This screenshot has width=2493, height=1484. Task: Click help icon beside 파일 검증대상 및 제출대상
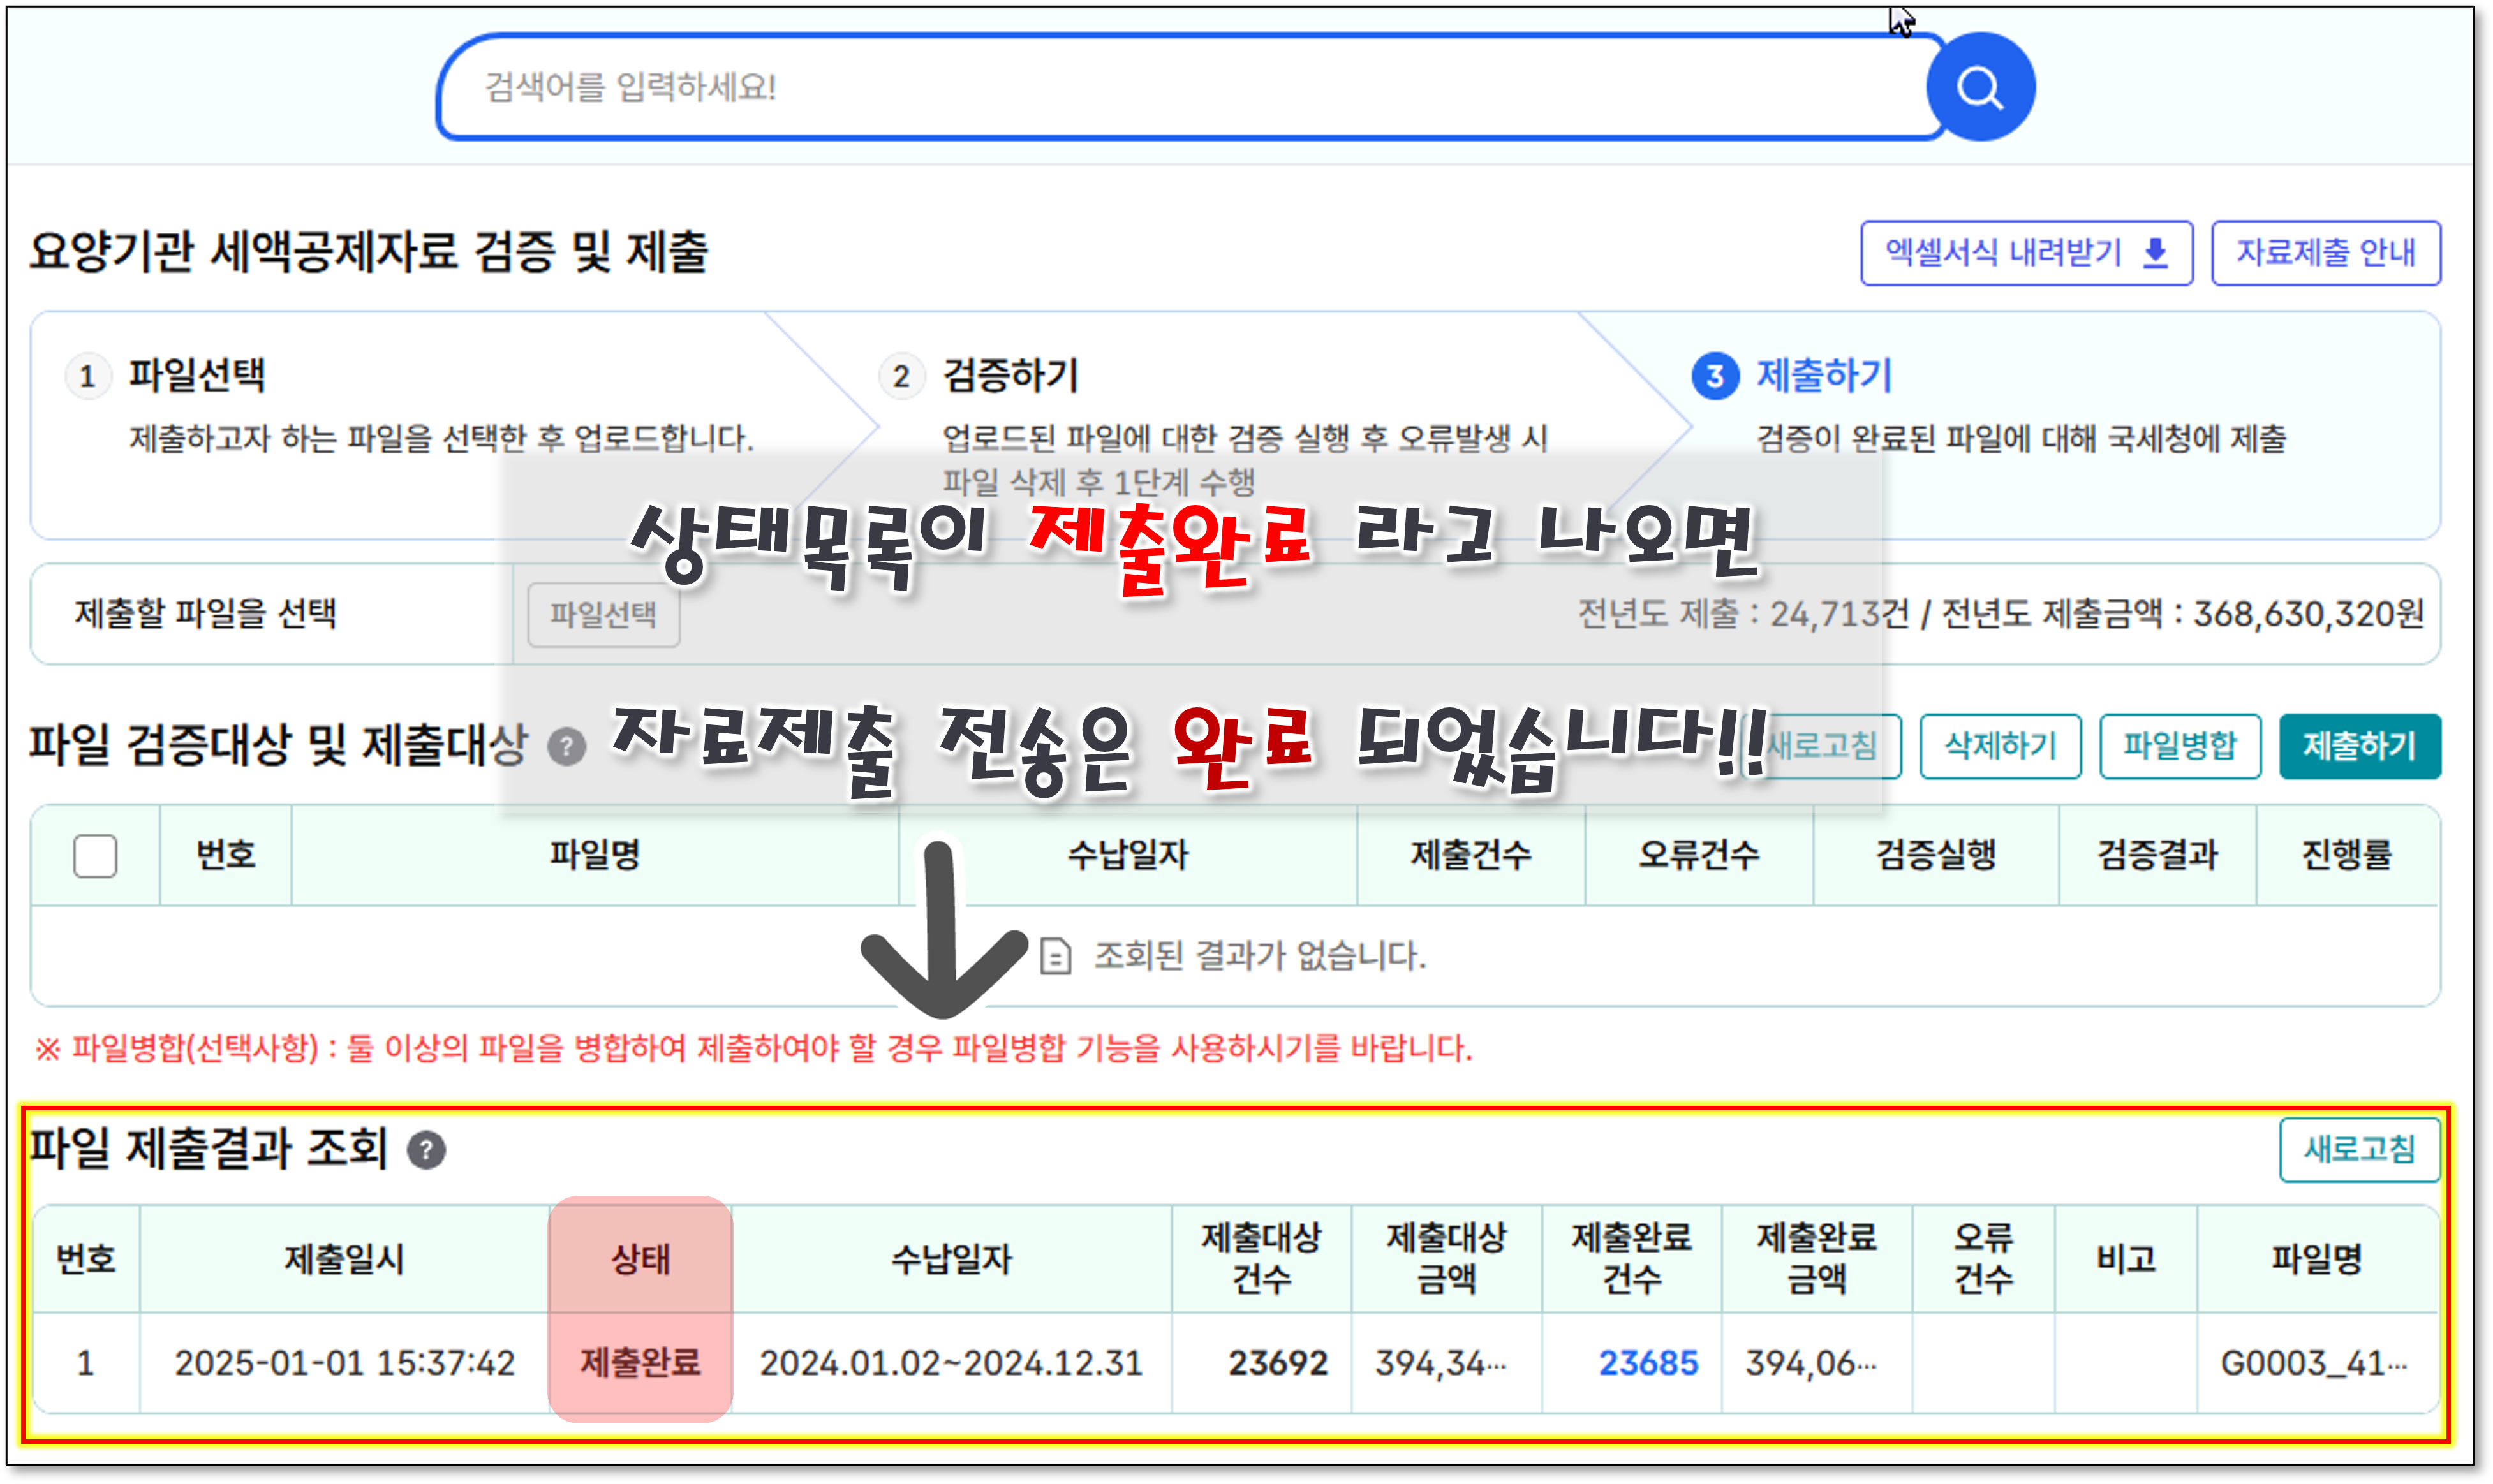pyautogui.click(x=567, y=746)
